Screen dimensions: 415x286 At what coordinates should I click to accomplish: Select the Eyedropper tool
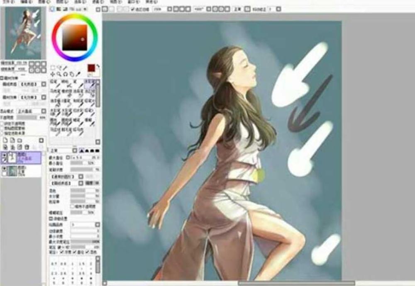coord(78,73)
